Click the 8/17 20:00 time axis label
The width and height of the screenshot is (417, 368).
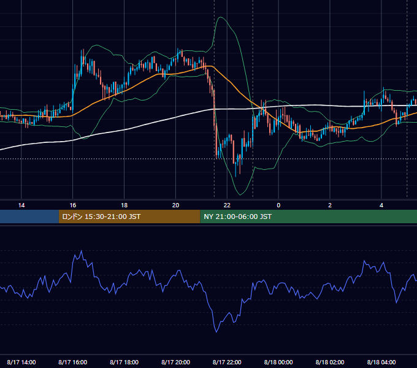pyautogui.click(x=175, y=362)
